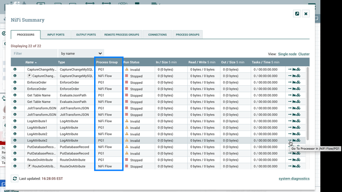Select Cluster view link
This screenshot has width=342, height=192.
point(304,54)
